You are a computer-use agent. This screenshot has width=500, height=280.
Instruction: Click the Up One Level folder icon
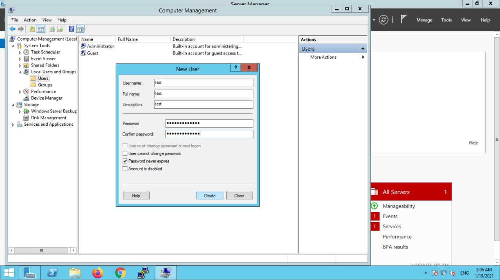click(x=32, y=29)
